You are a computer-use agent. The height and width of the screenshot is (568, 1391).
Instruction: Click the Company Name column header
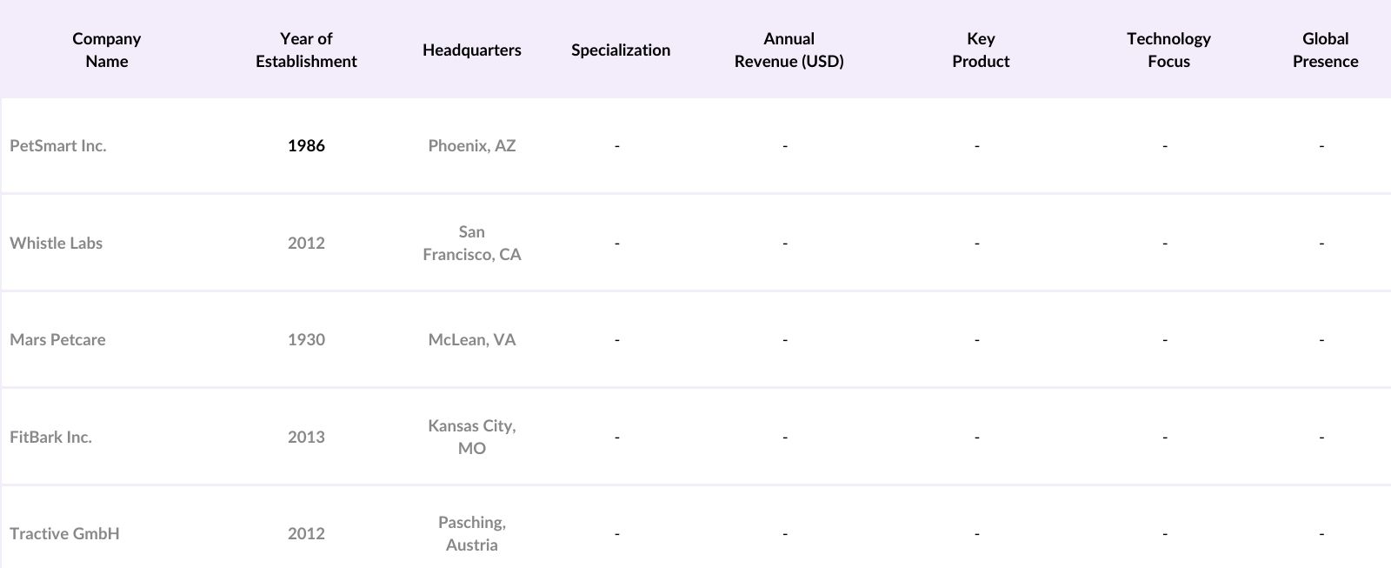pyautogui.click(x=106, y=50)
